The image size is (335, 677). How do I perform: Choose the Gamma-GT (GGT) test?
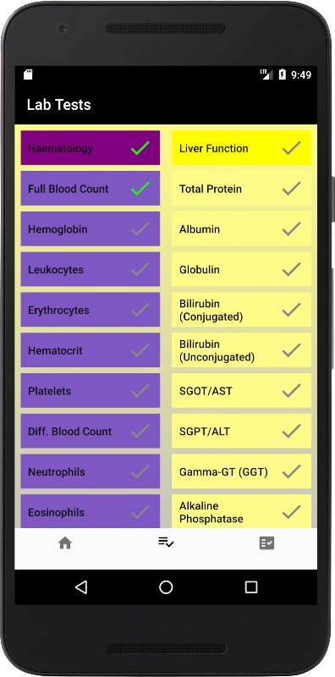click(241, 471)
